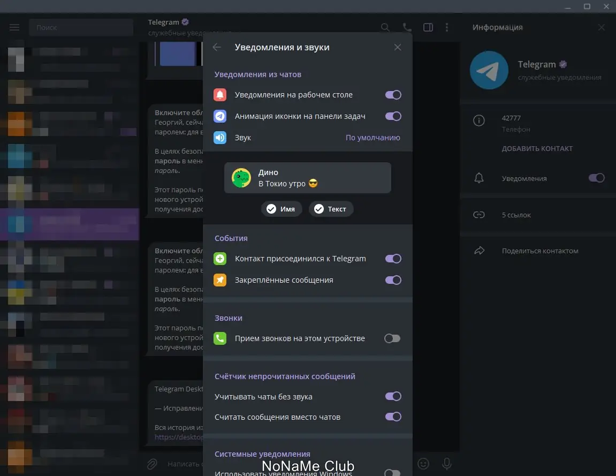Toggle Уведомления на рабочем столе switch
The width and height of the screenshot is (616, 476).
coord(393,95)
